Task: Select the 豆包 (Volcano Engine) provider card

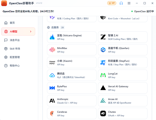Action: coord(72,37)
